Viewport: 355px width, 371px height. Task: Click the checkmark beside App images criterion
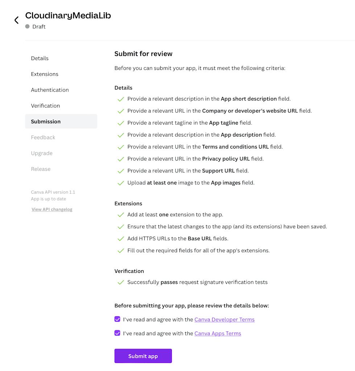121,183
